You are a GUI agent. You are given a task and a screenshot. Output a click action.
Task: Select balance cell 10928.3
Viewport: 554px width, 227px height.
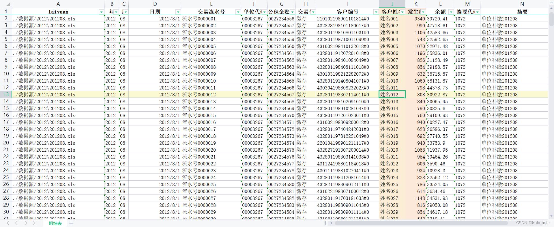click(440, 170)
